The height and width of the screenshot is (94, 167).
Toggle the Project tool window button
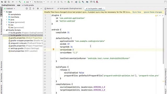(x=1, y=11)
